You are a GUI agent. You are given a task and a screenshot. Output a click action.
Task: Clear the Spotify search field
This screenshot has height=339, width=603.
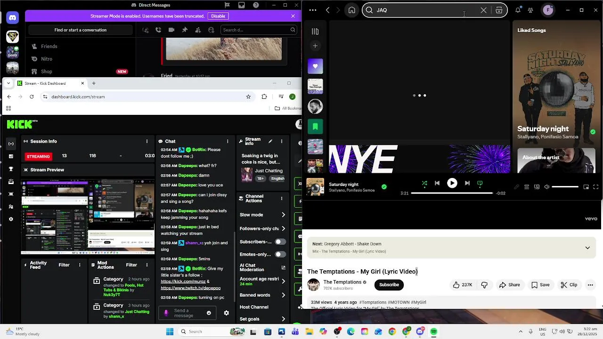483,10
